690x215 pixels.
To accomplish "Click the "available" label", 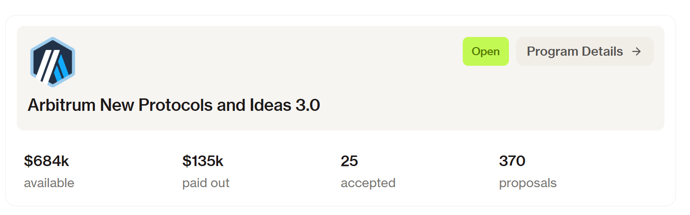I will click(x=49, y=183).
